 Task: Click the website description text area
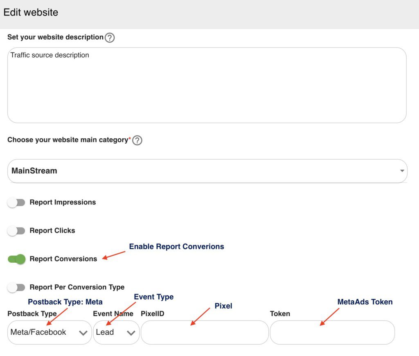[207, 85]
